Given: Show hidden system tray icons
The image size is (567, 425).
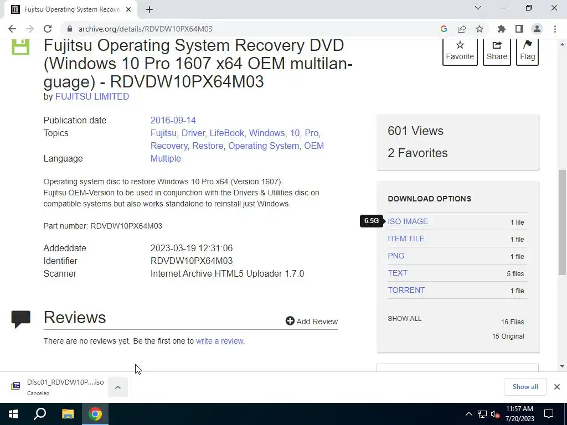Looking at the screenshot, I should click(468, 414).
